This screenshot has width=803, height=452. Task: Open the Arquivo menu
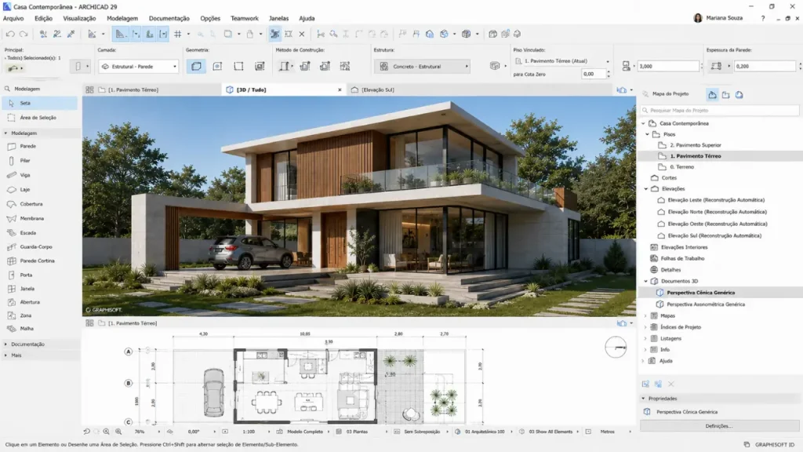tap(13, 19)
